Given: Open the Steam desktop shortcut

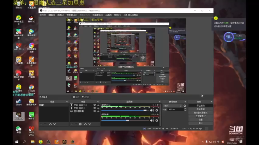Looking at the screenshot, I should tap(19, 102).
